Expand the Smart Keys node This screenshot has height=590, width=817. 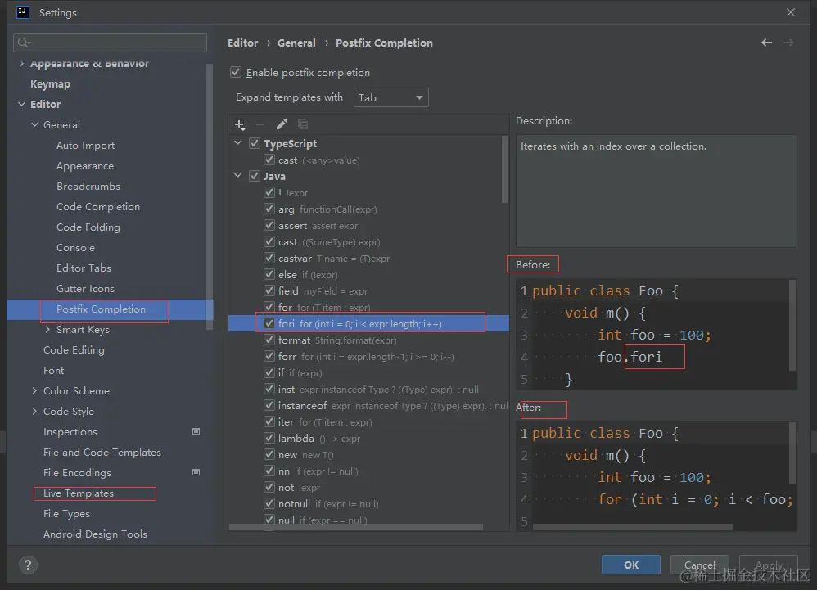click(x=48, y=329)
